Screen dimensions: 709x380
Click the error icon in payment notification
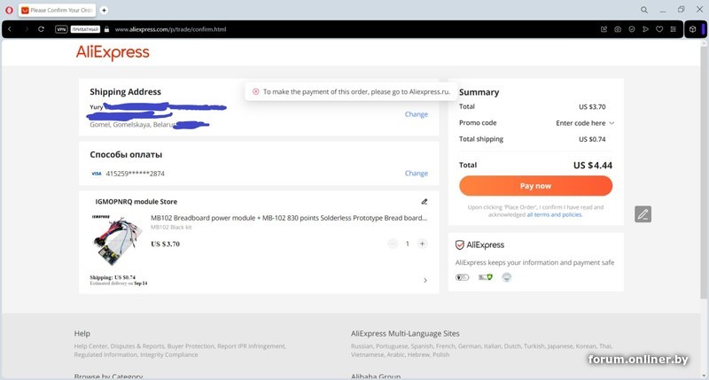pyautogui.click(x=255, y=92)
